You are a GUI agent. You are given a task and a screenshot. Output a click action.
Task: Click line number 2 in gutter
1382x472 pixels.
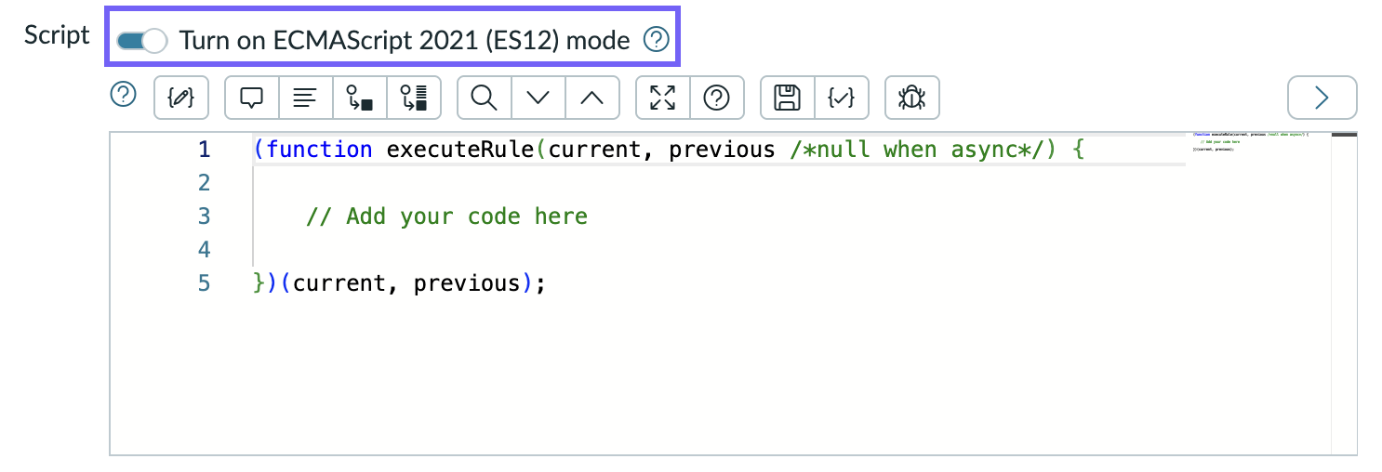pyautogui.click(x=205, y=182)
